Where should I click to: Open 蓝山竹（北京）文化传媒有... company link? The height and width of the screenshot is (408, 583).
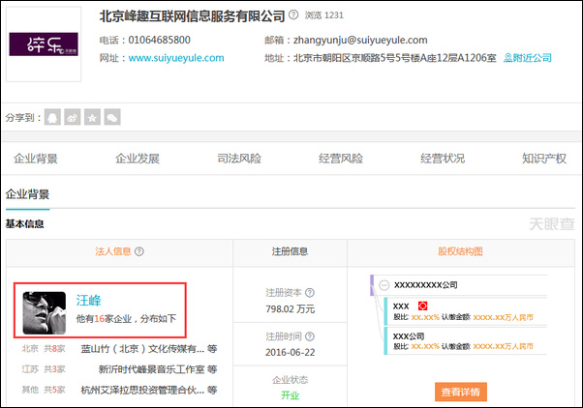142,349
